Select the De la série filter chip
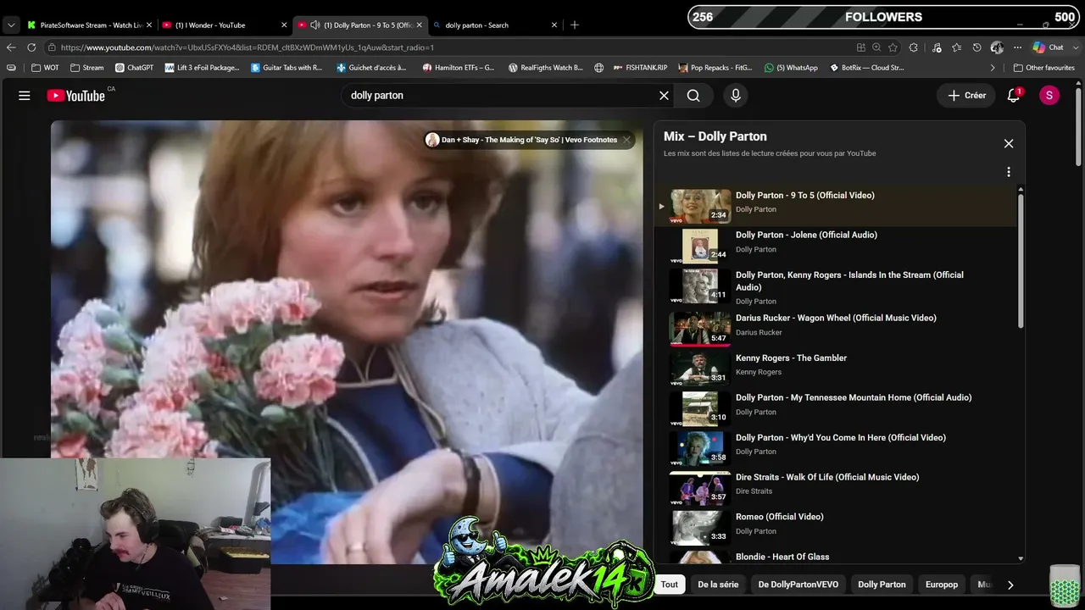Image resolution: width=1085 pixels, height=610 pixels. pyautogui.click(x=718, y=585)
